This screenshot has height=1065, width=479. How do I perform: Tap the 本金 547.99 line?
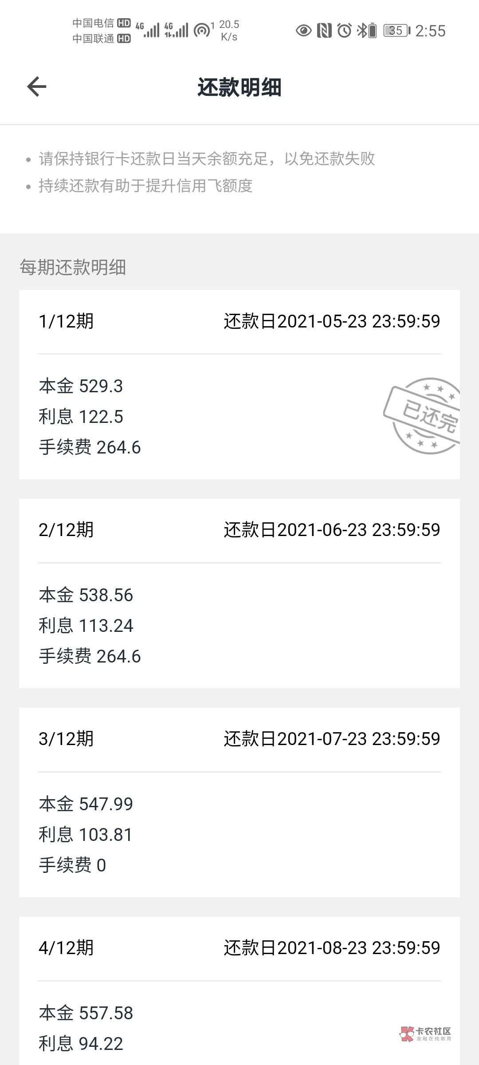[x=86, y=804]
